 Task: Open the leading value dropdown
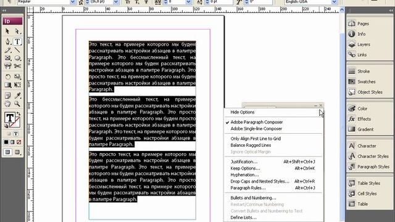[116, 2]
